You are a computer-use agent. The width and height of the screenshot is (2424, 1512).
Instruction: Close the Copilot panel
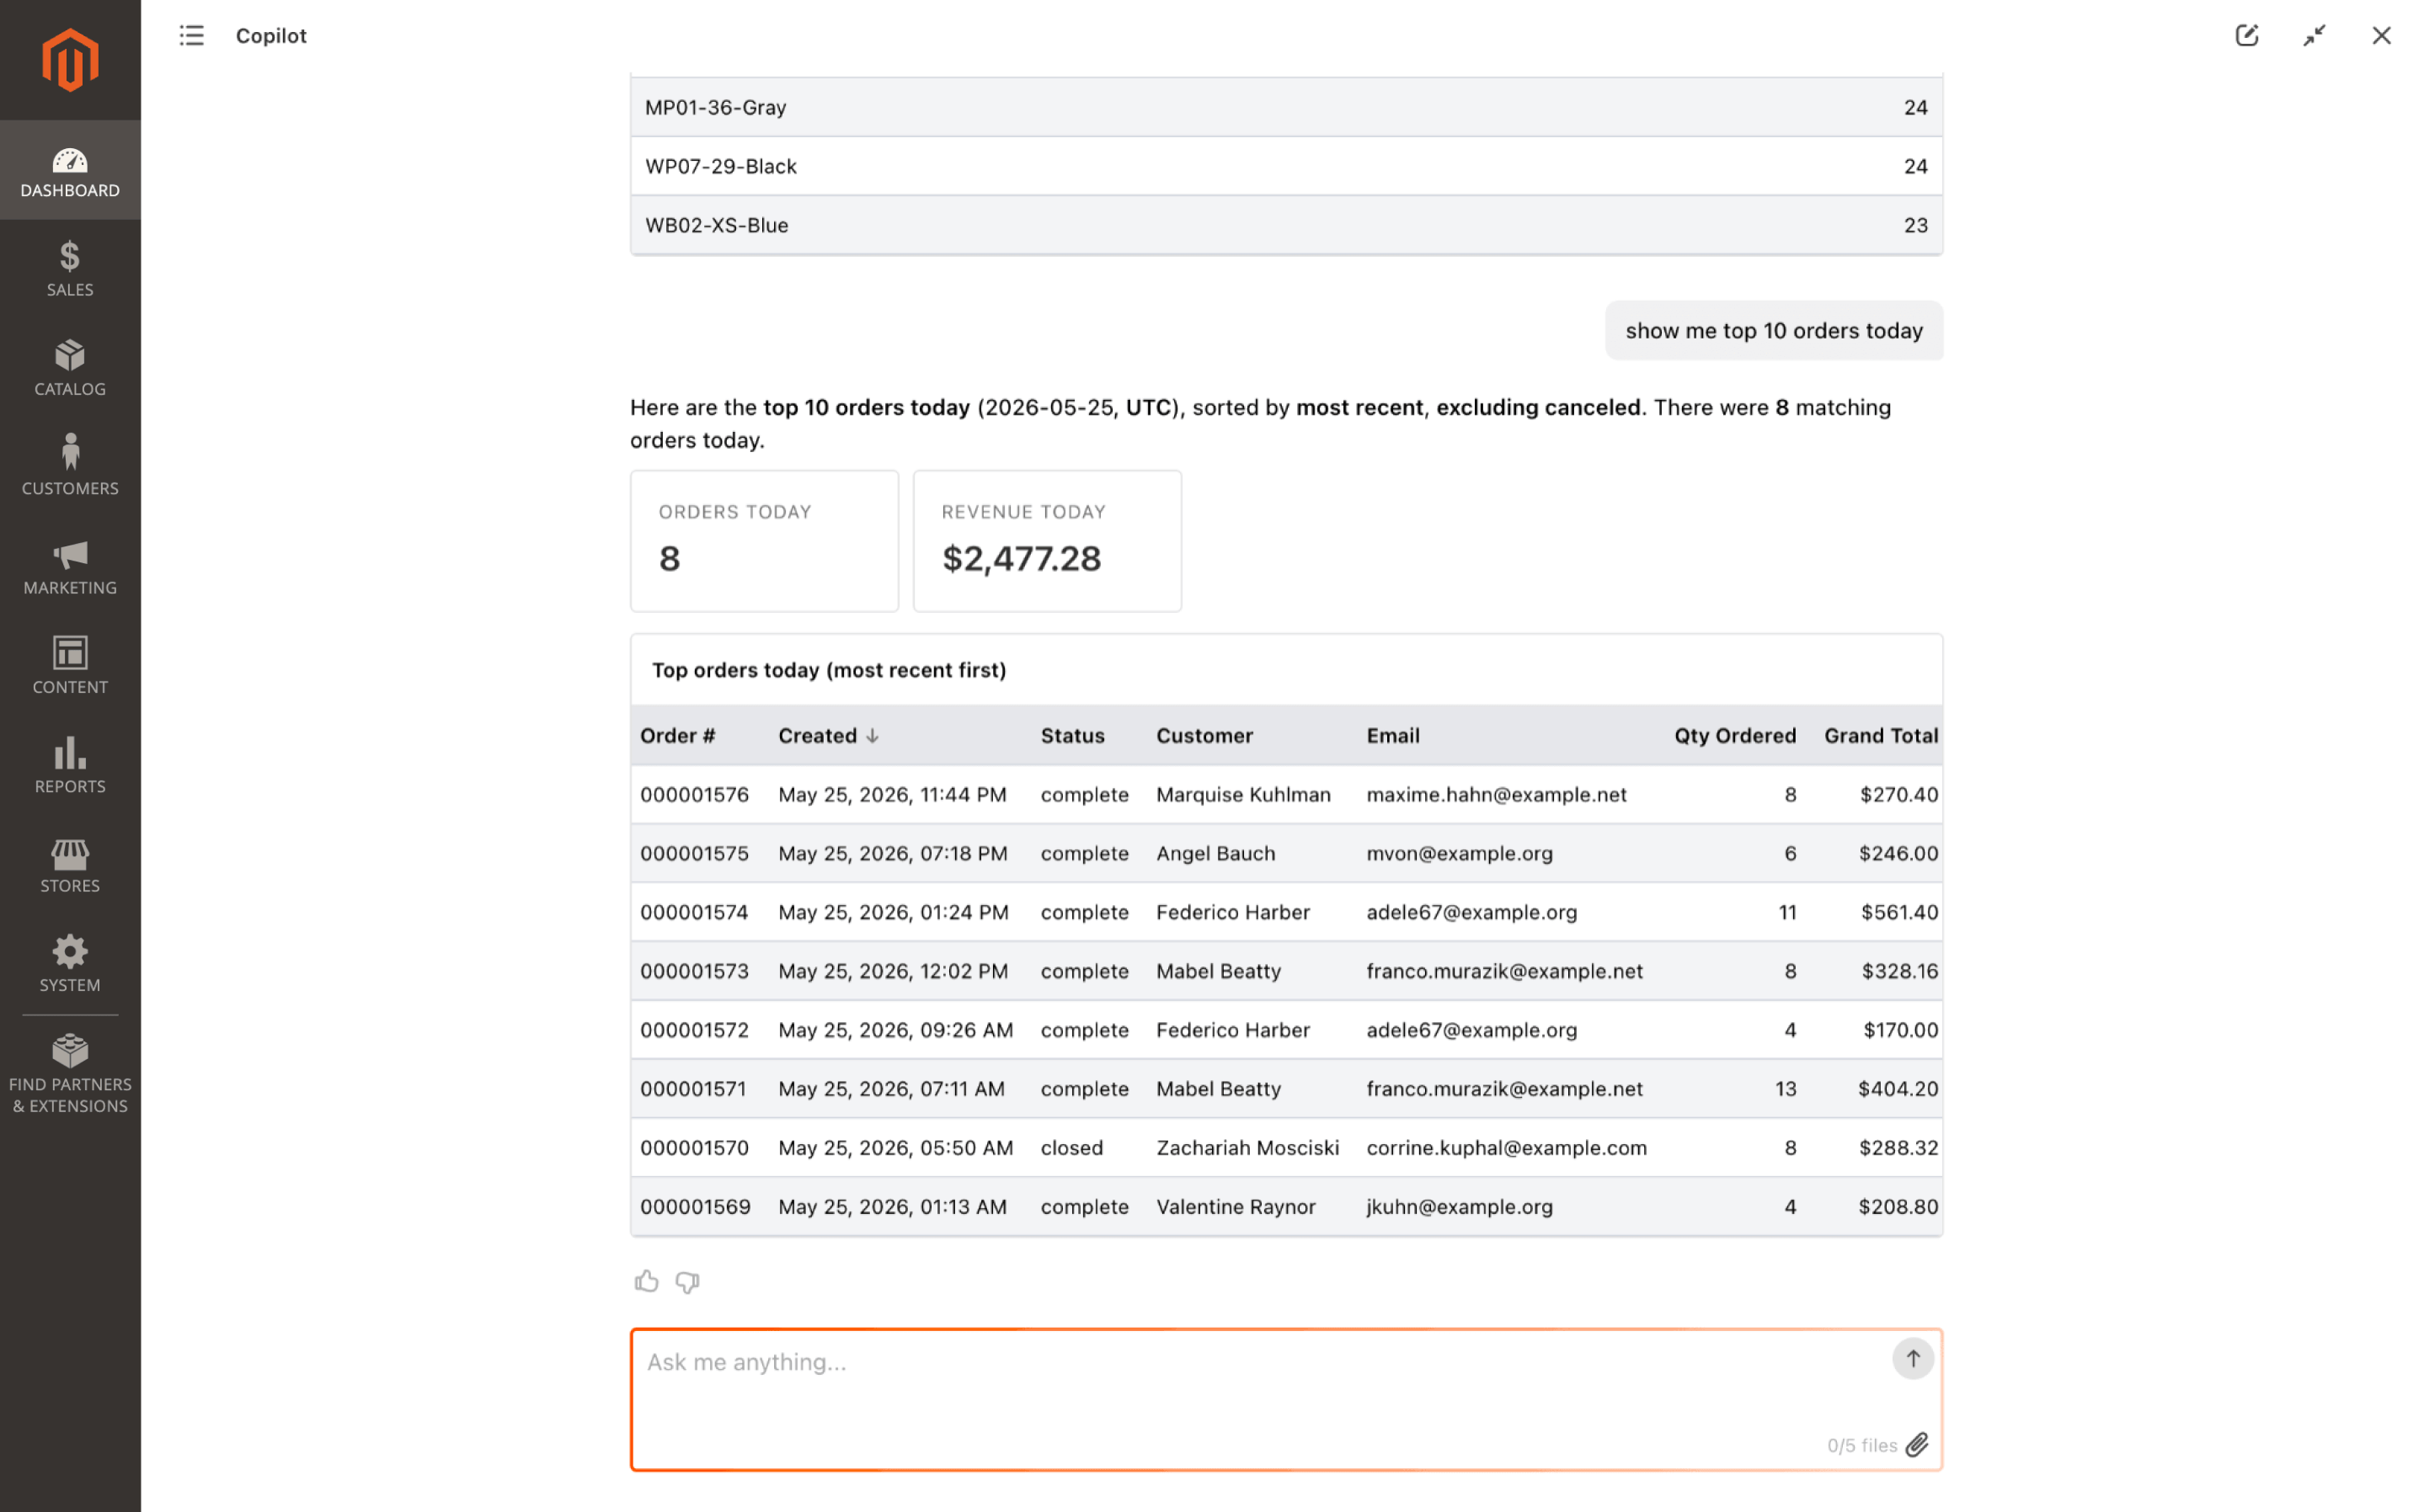[x=2381, y=36]
